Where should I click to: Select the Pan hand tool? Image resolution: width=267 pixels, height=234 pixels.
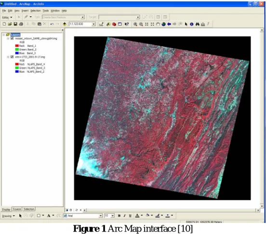pyautogui.click(x=158, y=24)
